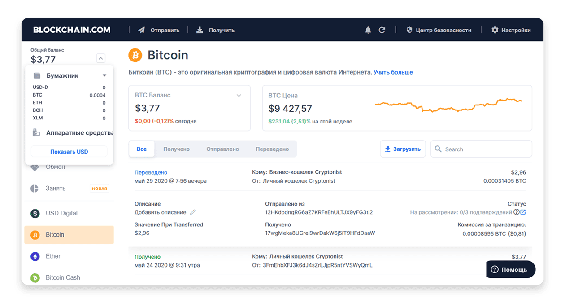Viewport: 565px width, 303px height.
Task: Select the USD-D balance row
Action: pyautogui.click(x=69, y=88)
